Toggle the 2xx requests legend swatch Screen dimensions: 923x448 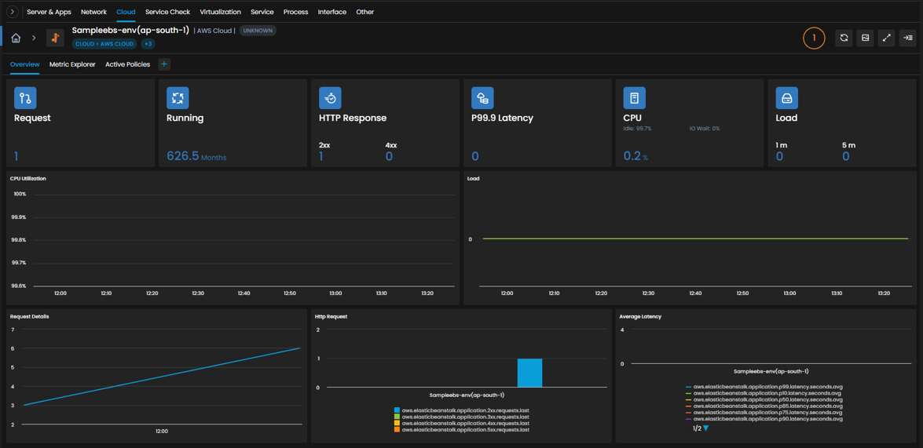pyautogui.click(x=397, y=410)
